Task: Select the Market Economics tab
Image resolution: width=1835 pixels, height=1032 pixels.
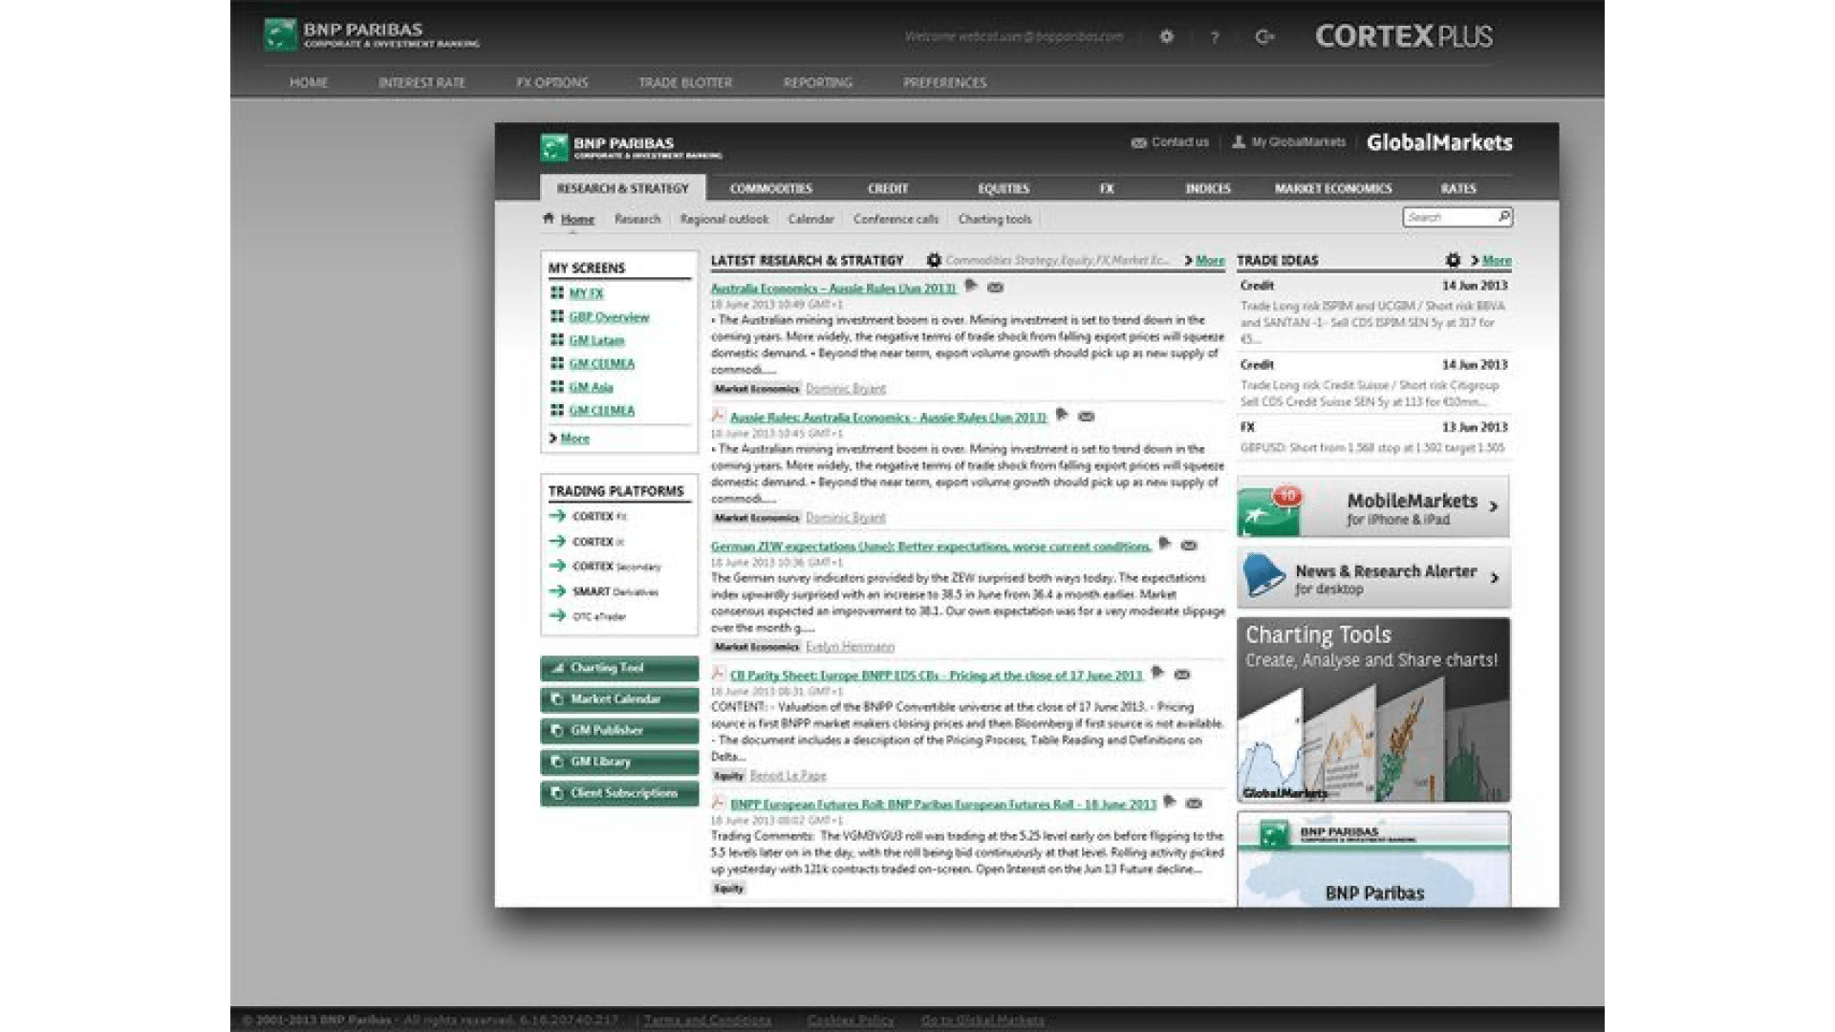Action: pyautogui.click(x=1332, y=188)
